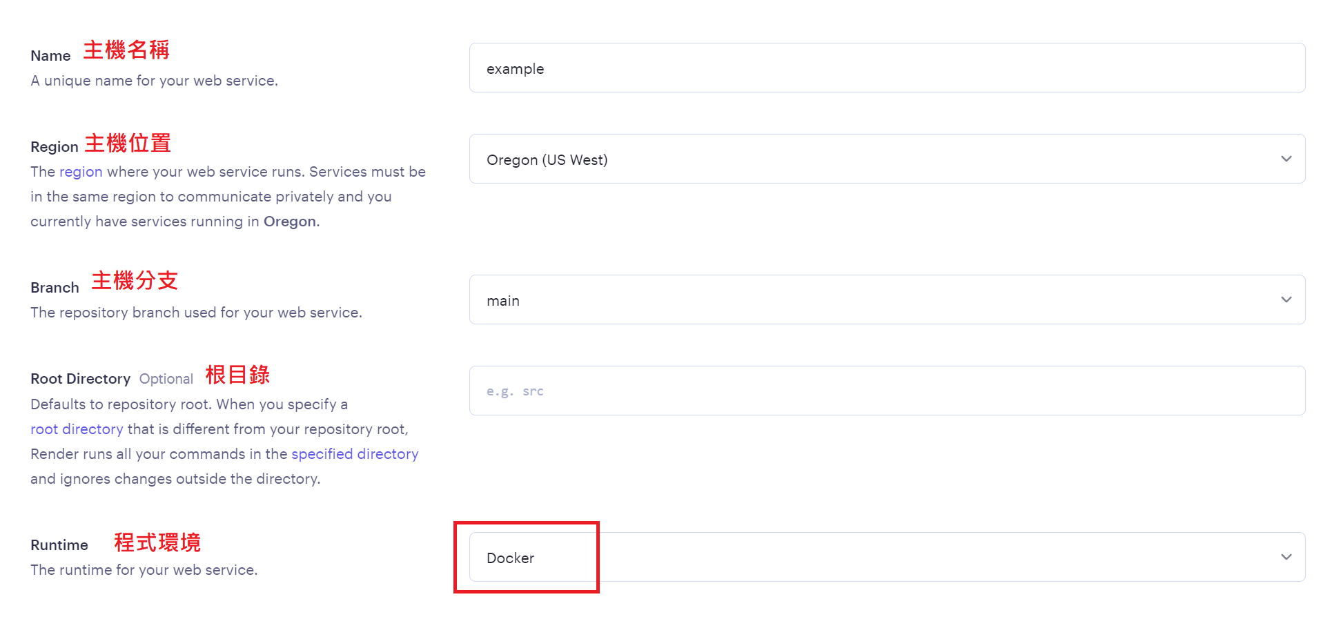Click the red 主機名稱 annotation

pos(125,50)
